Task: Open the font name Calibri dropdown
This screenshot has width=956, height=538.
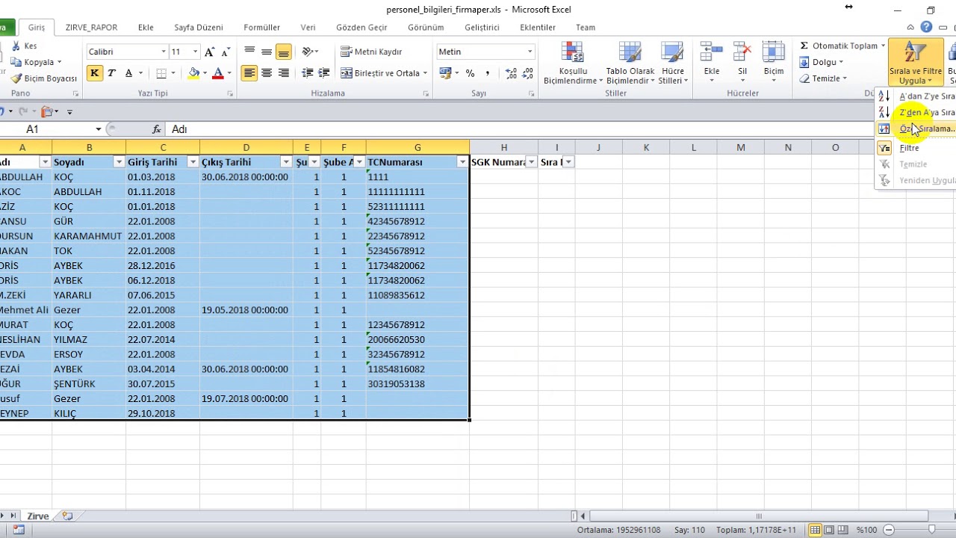Action: tap(164, 52)
